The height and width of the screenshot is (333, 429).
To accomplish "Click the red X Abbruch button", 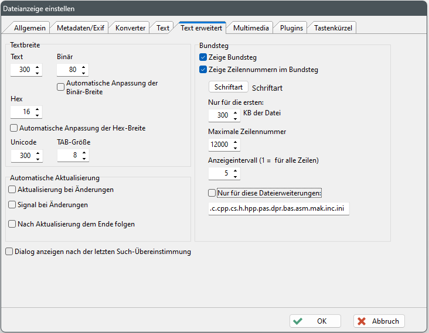I will tap(379, 321).
